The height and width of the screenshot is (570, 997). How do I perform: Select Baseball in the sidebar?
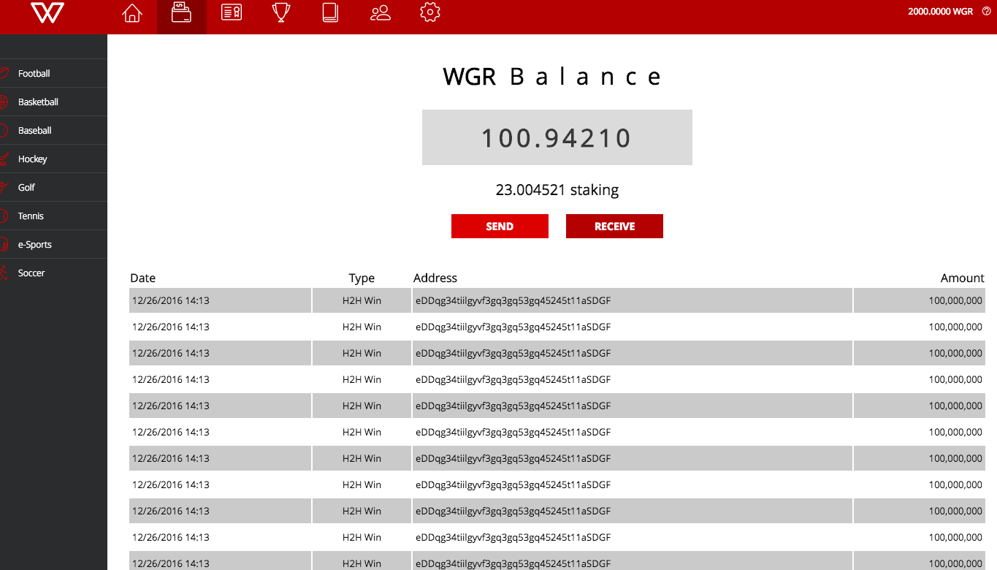tap(53, 130)
